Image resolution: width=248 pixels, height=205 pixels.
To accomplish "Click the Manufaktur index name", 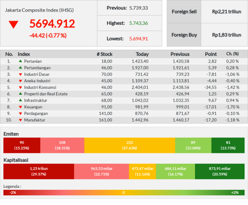I will 34,120.
